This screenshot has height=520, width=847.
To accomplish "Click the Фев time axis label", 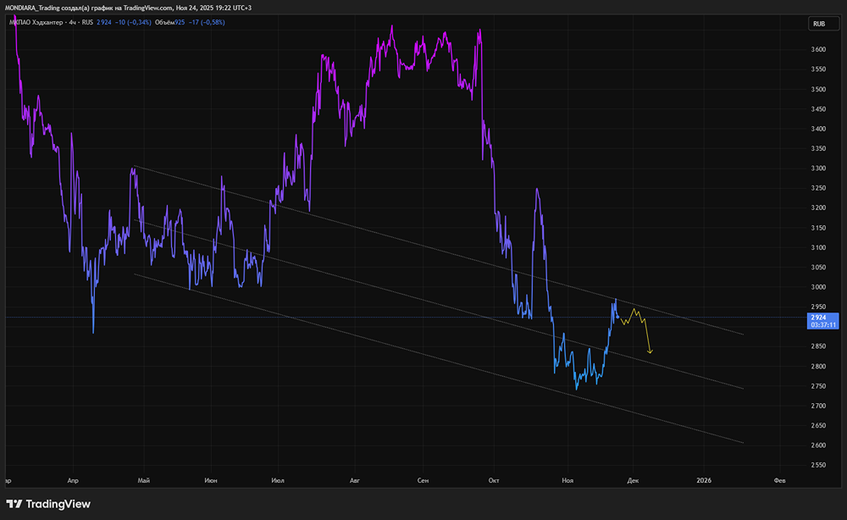I will 779,480.
